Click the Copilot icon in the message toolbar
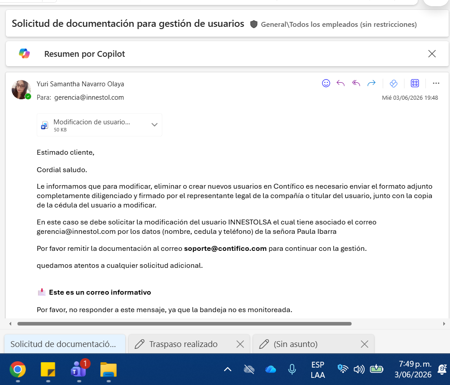 (394, 84)
